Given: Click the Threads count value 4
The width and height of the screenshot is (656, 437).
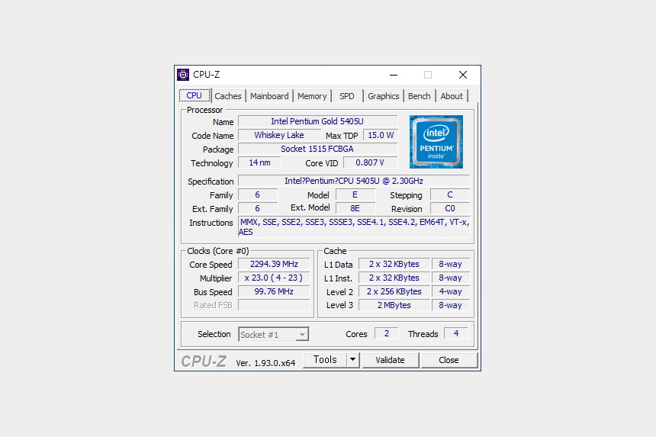Looking at the screenshot, I should coord(456,333).
